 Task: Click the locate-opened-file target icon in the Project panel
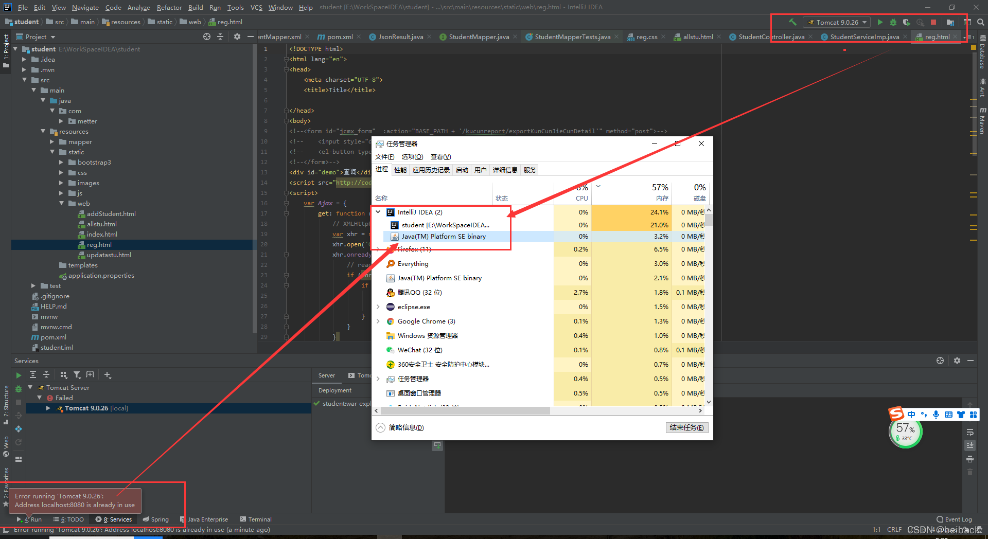[x=207, y=37]
